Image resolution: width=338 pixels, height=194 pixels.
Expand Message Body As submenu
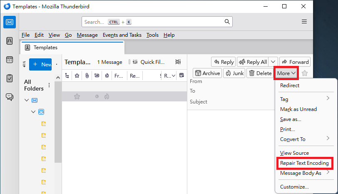[x=305, y=173]
